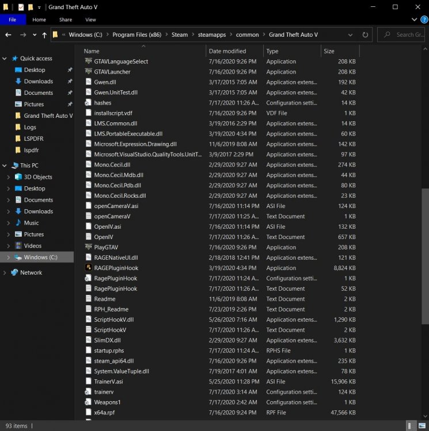This screenshot has width=429, height=431.
Task: Click the GTAVLauncher file icon
Action: [x=88, y=72]
